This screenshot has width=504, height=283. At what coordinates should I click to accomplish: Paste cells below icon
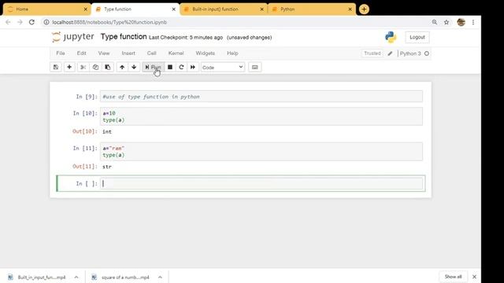tap(108, 67)
